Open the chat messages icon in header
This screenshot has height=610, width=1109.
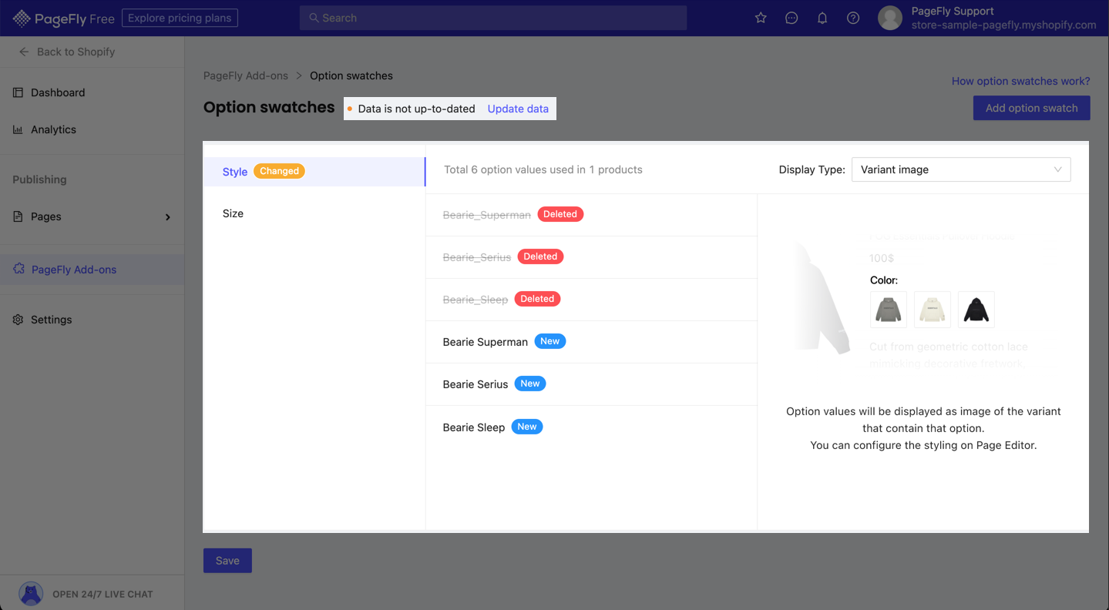[791, 18]
